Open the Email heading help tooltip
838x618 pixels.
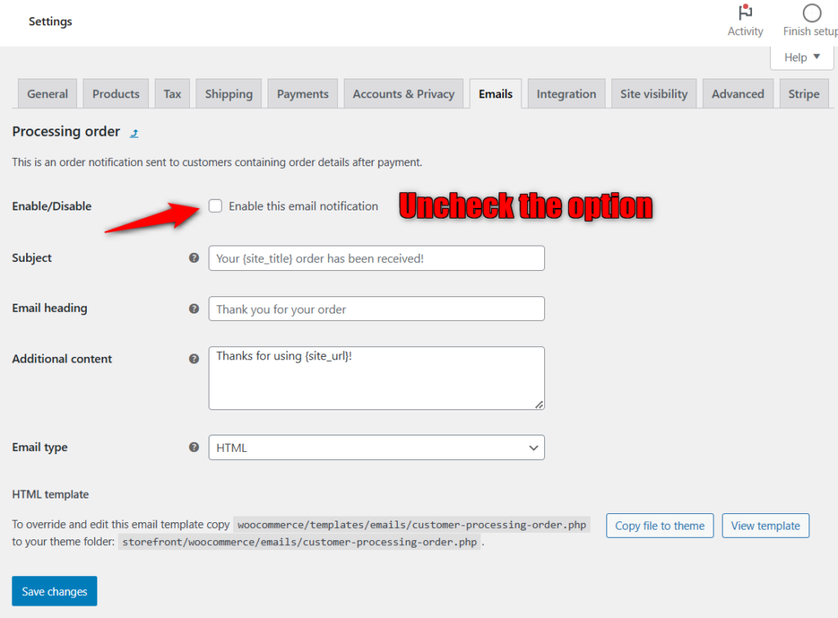[x=194, y=309]
